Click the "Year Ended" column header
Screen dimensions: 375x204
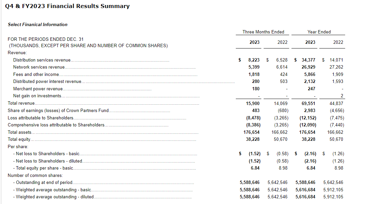coord(319,32)
